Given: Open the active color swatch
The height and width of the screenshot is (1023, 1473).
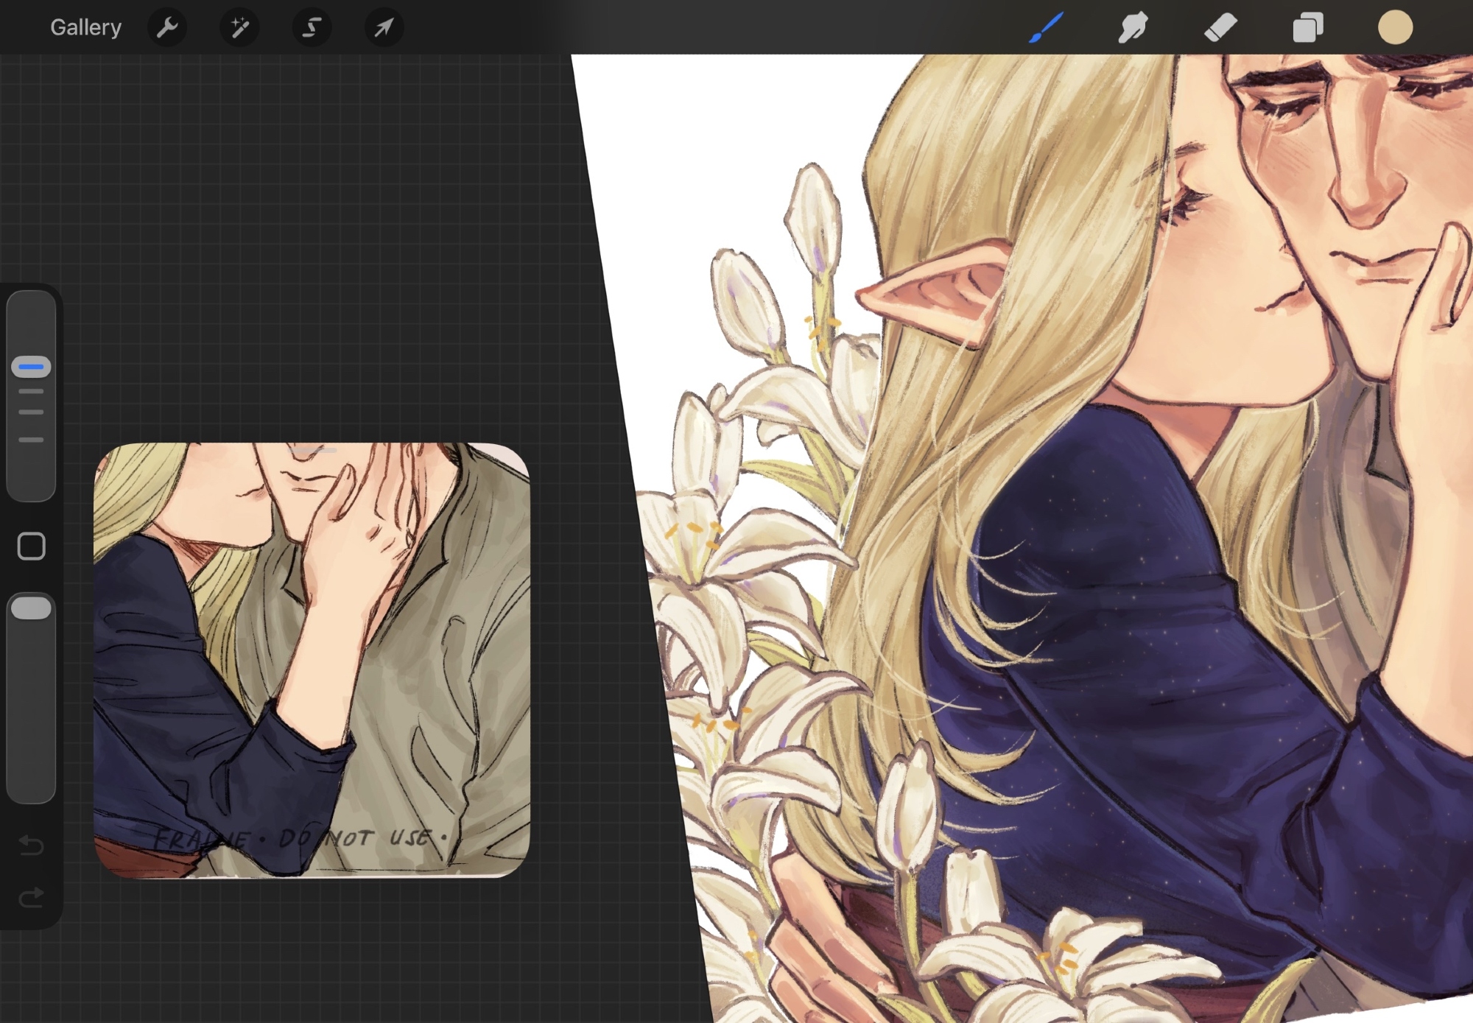Looking at the screenshot, I should 1395,28.
